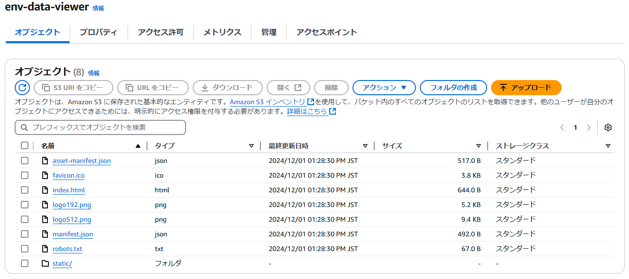
Task: Sort by 最終更新日時 column arrow
Action: coord(365,146)
